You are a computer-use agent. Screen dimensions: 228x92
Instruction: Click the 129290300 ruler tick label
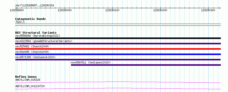208,10
